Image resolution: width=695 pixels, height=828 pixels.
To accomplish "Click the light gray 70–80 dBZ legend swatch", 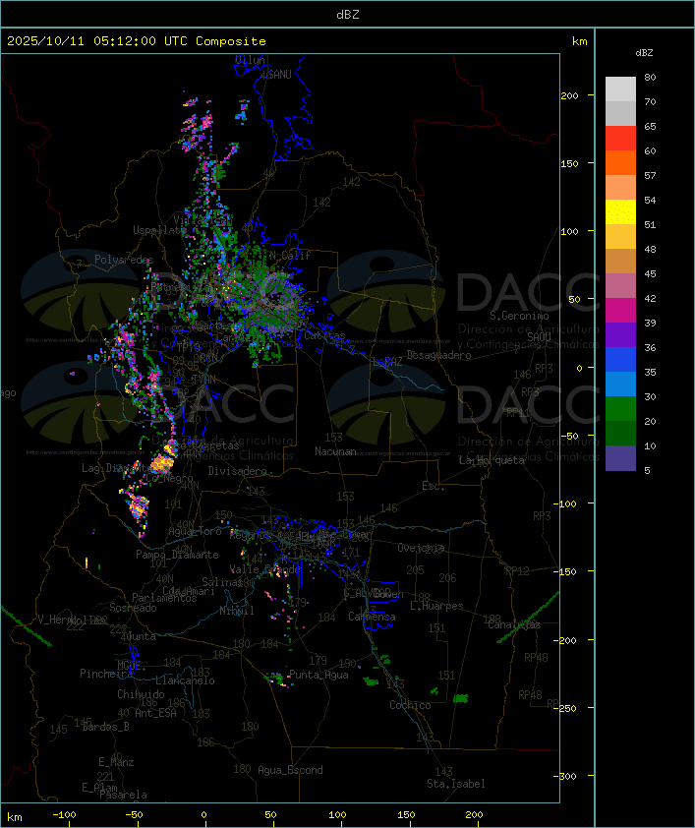I will pos(620,89).
